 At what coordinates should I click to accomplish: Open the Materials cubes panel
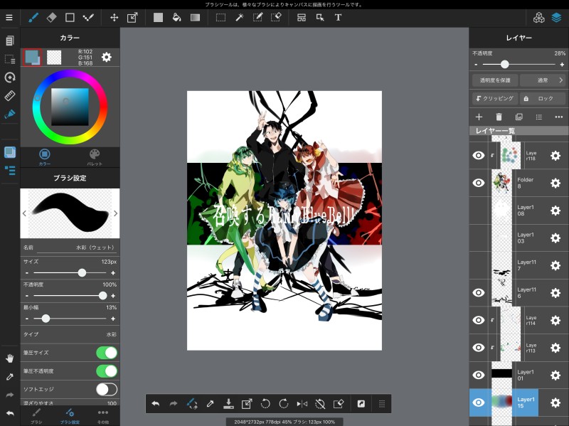tap(538, 17)
